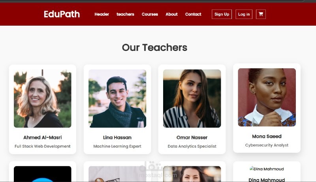Select Lina Hassan's profile photo
The width and height of the screenshot is (316, 182).
[117, 98]
